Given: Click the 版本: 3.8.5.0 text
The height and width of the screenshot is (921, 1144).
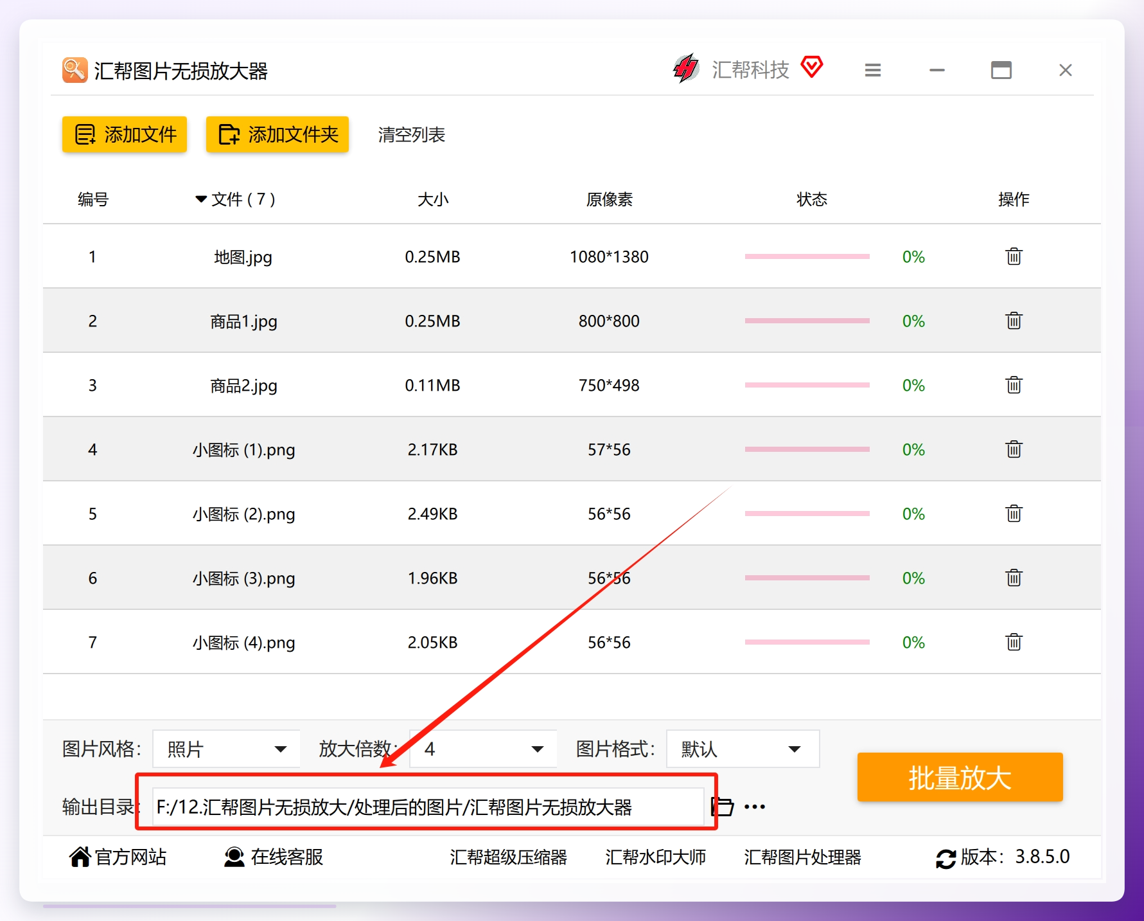Looking at the screenshot, I should (x=1015, y=857).
